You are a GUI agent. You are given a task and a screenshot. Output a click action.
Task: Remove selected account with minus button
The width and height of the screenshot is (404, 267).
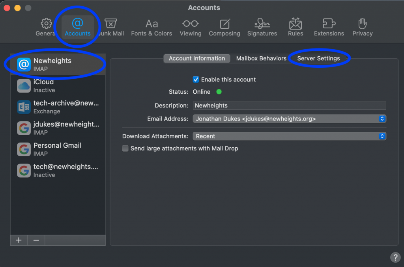coord(36,240)
